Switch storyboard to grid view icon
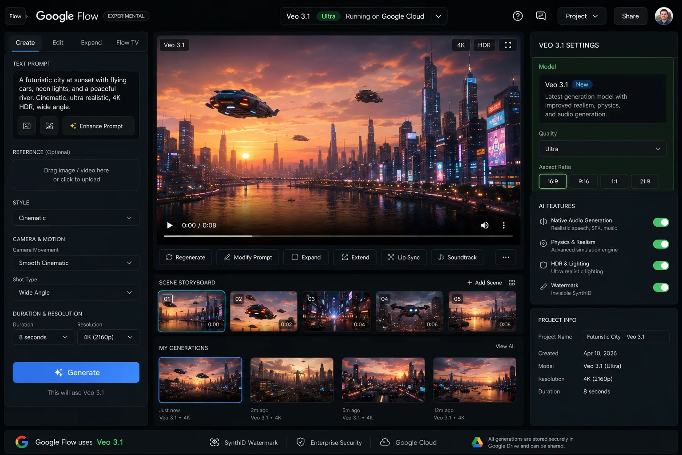 [x=511, y=283]
